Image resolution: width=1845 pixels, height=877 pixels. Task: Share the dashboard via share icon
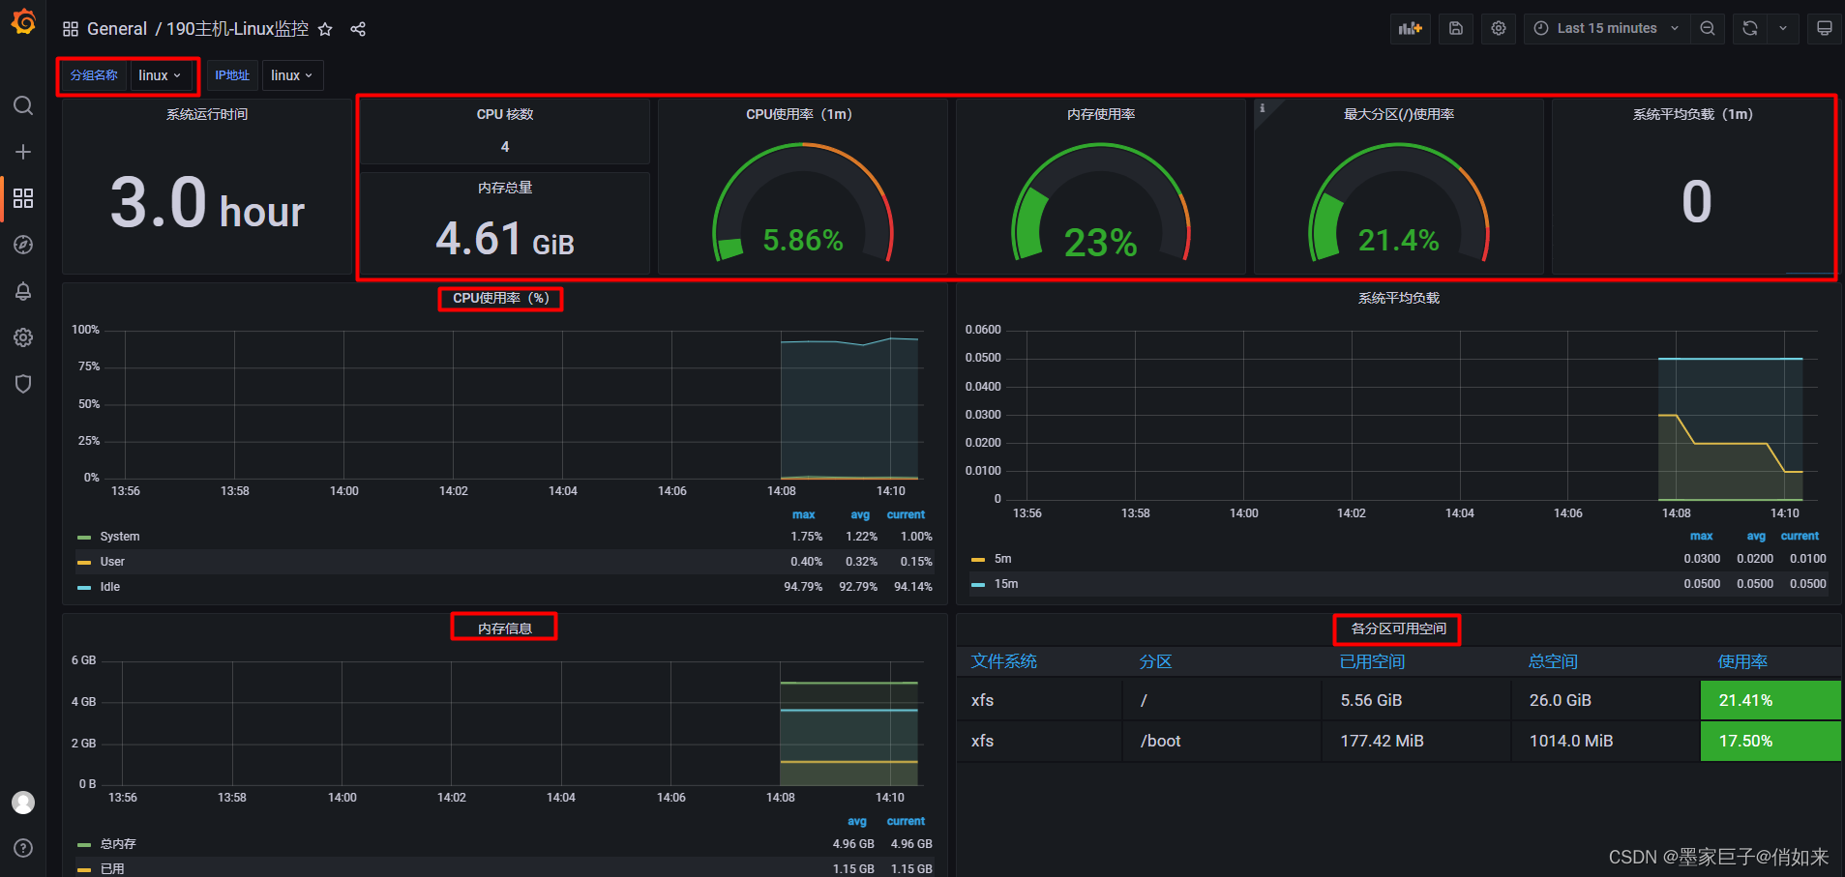[358, 29]
